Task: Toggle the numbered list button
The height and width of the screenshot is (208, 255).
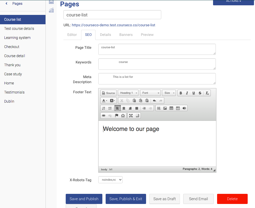Action: point(104,108)
